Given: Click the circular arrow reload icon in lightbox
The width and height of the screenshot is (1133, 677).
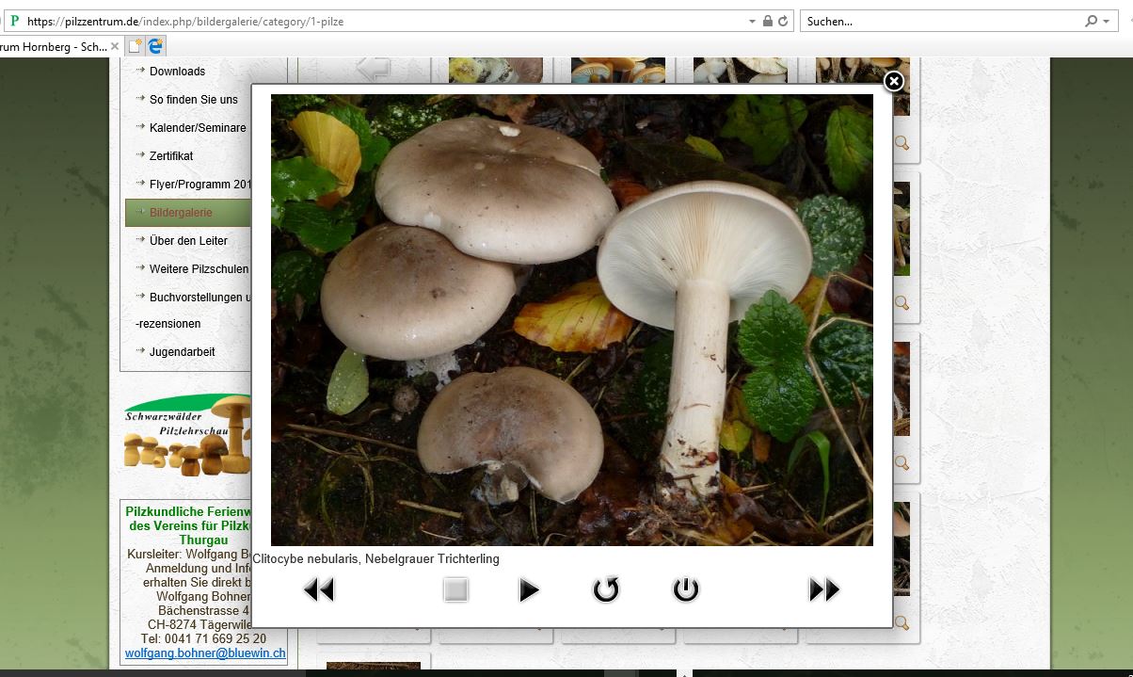Looking at the screenshot, I should [606, 590].
